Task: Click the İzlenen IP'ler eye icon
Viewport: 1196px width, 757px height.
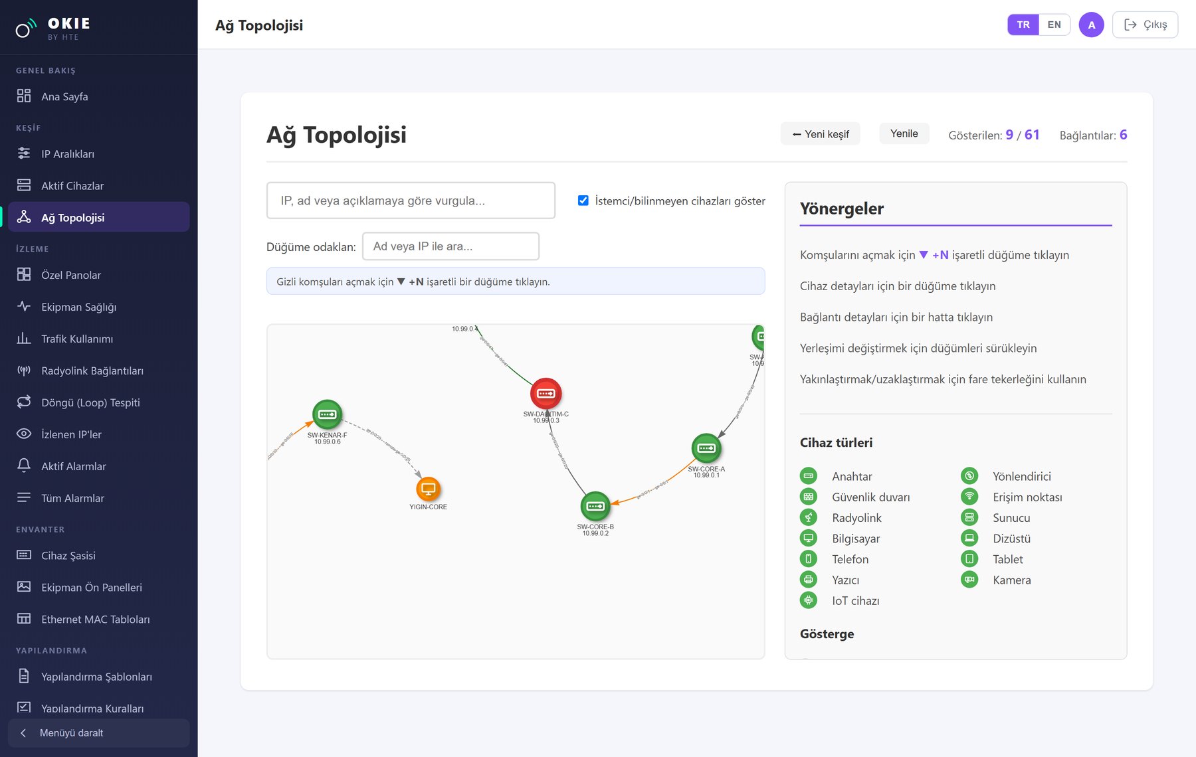Action: click(24, 434)
